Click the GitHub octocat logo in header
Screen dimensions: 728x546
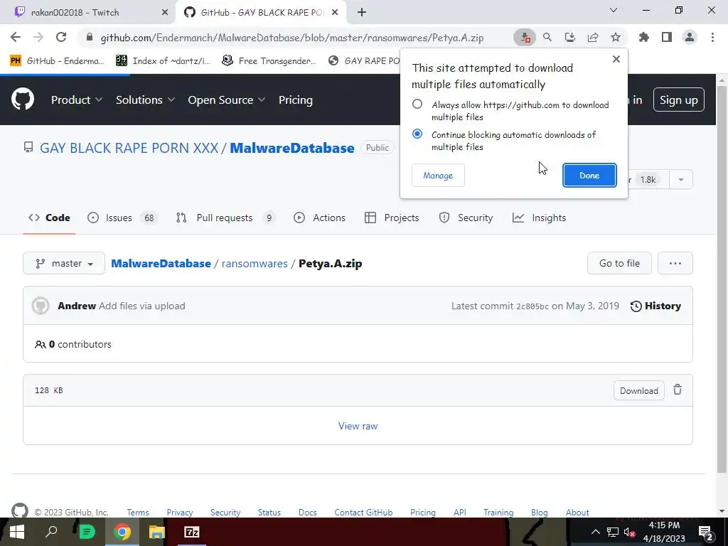(x=22, y=100)
